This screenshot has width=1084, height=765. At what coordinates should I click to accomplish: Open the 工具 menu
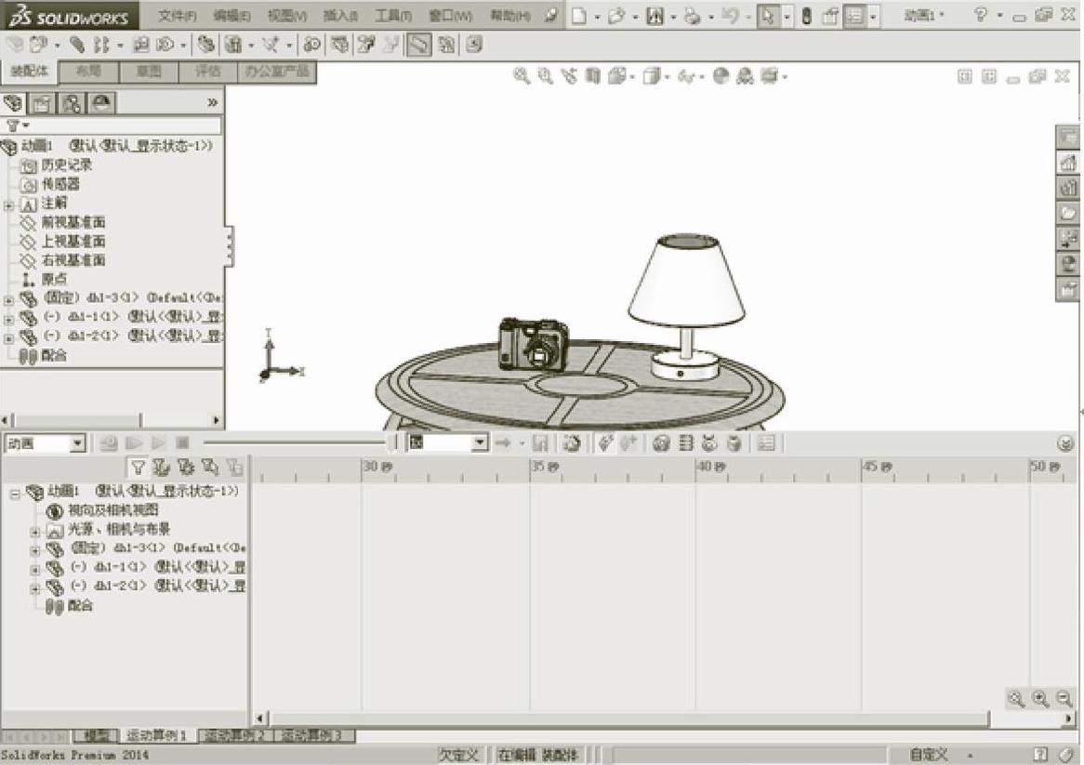(x=392, y=16)
